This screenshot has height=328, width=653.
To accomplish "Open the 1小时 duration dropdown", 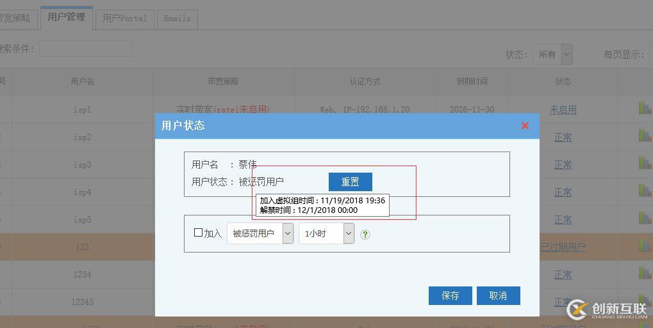I will [327, 233].
